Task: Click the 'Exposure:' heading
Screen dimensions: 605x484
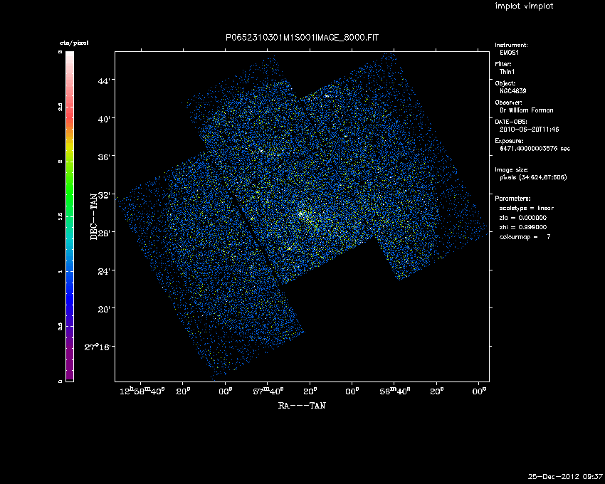Action: point(509,141)
